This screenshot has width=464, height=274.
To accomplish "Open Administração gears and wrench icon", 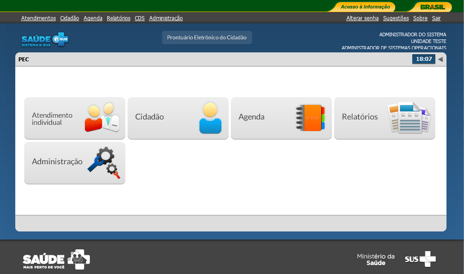I will click(103, 163).
